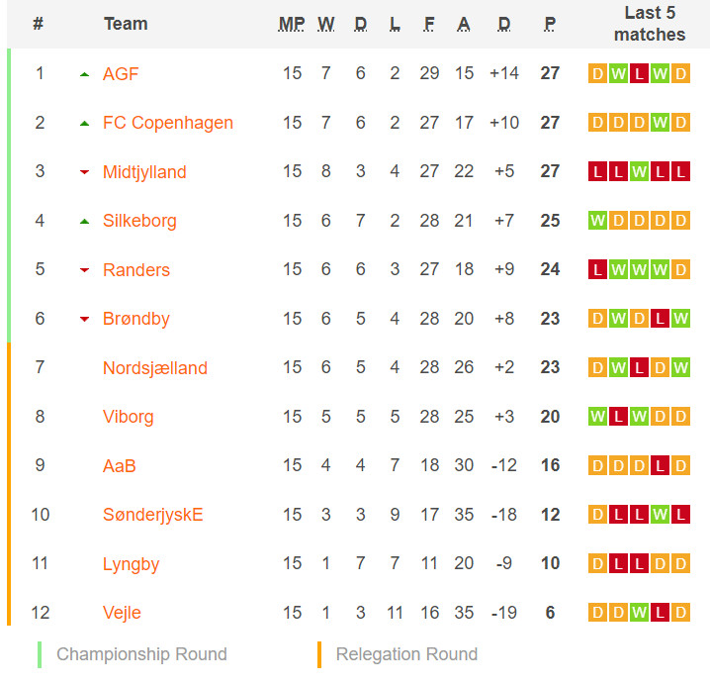710x685 pixels.
Task: Open the FC Copenhagen team page
Action: pyautogui.click(x=167, y=123)
